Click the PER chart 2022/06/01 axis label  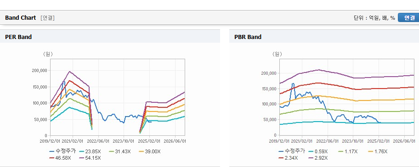pyautogui.click(x=99, y=141)
